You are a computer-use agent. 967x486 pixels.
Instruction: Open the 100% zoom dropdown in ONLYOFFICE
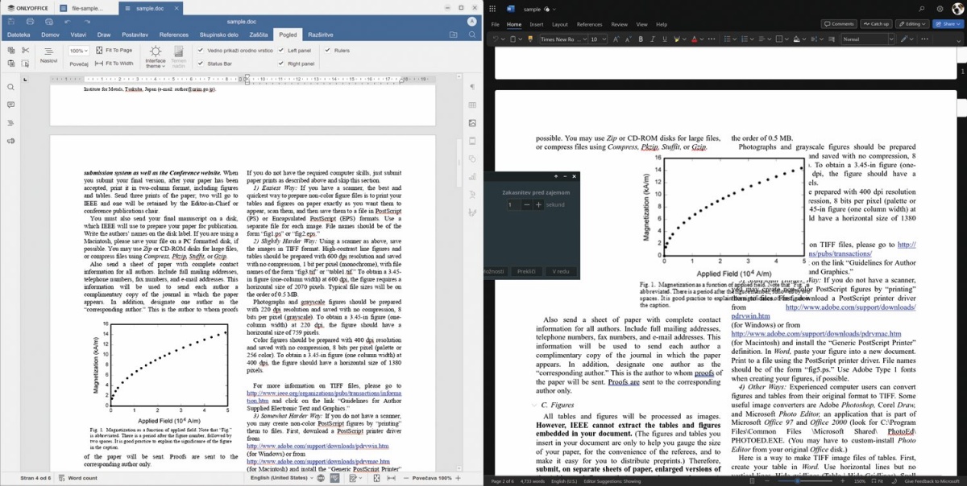(79, 50)
